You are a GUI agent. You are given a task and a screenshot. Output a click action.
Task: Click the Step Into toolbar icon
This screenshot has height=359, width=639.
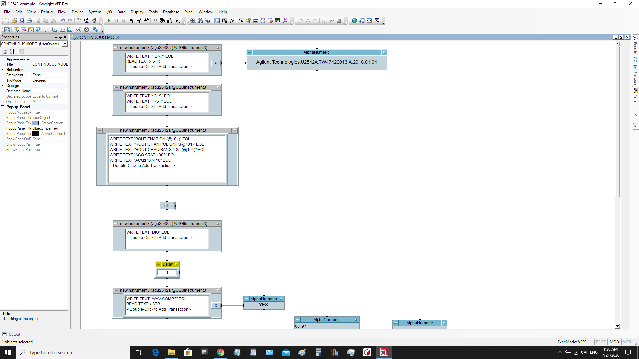pos(131,21)
